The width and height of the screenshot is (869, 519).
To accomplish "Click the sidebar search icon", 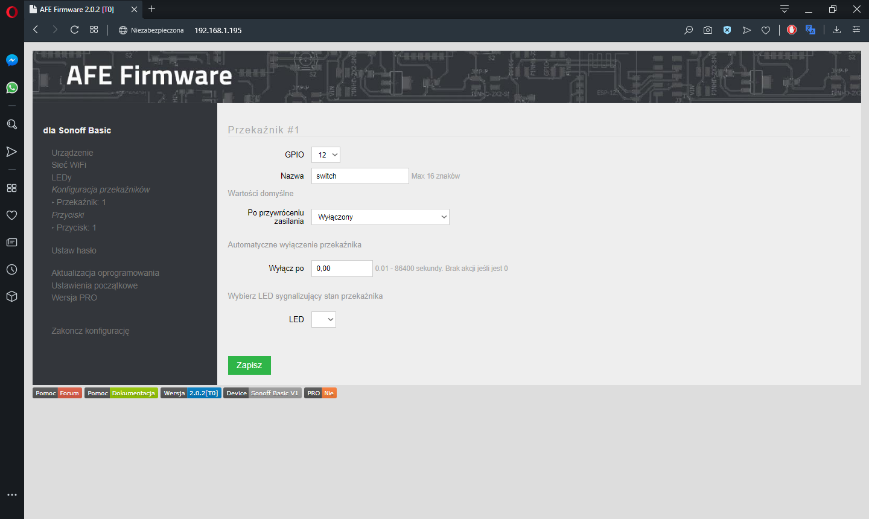I will (11, 124).
